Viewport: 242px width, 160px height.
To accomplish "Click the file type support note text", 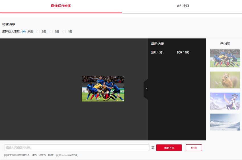I will click(41, 155).
